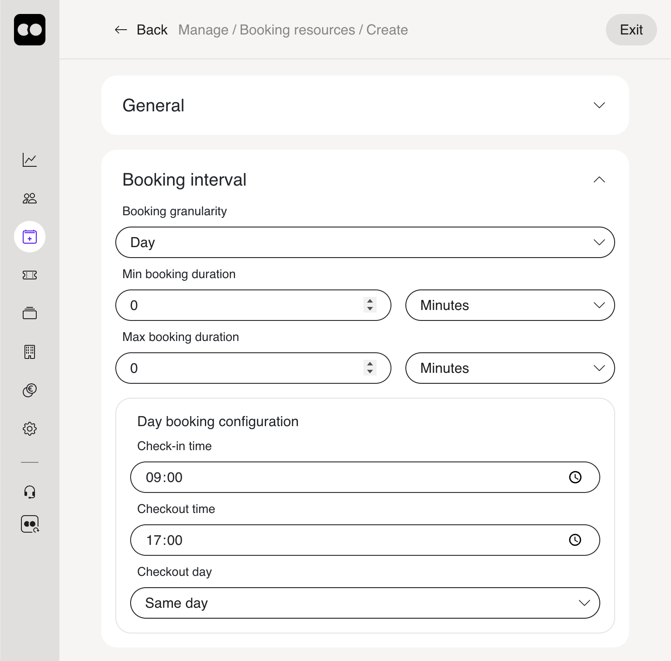Image resolution: width=671 pixels, height=661 pixels.
Task: Click the account switch icon at sidebar bottom
Action: pyautogui.click(x=30, y=524)
